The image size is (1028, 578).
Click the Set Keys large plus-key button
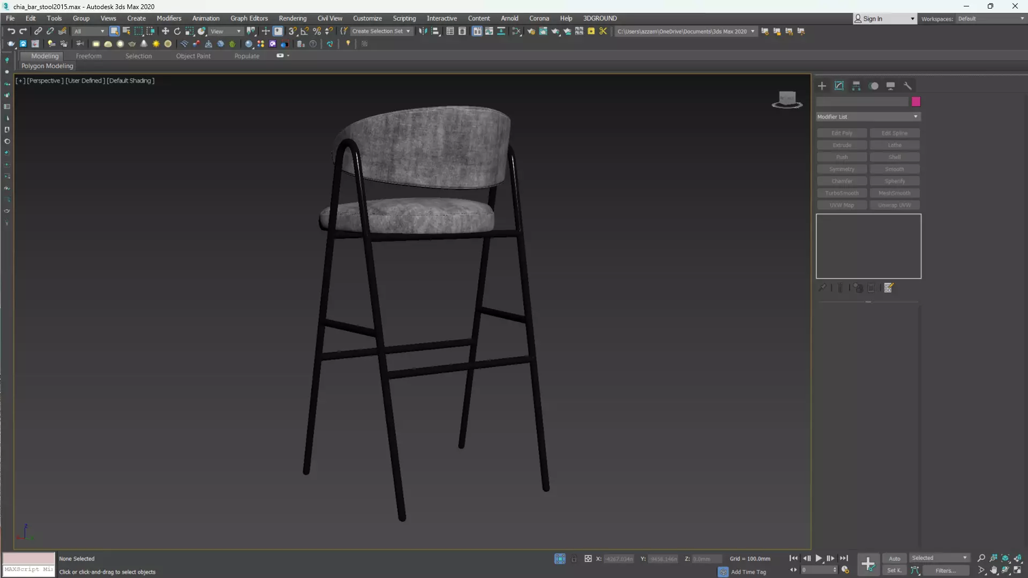tap(868, 564)
